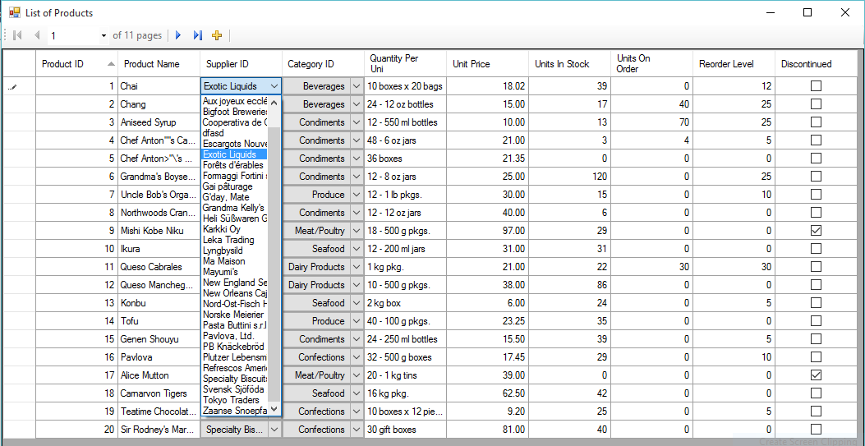The image size is (865, 446).
Task: Click unit price 97.00 cell
Action: (488, 231)
